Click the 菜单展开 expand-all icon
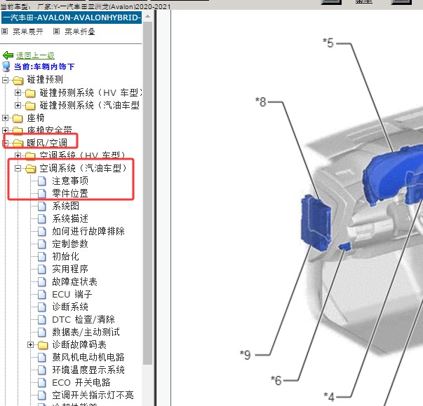Viewport: 423px width, 406px height. click(4, 31)
